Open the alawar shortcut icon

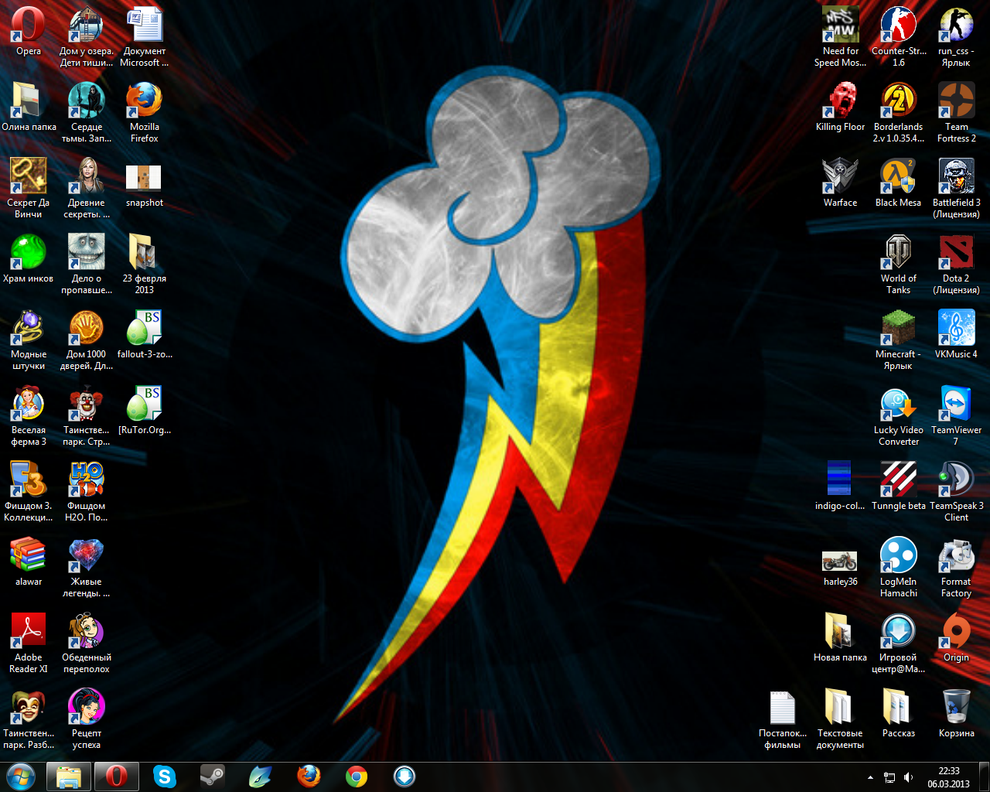[x=29, y=562]
